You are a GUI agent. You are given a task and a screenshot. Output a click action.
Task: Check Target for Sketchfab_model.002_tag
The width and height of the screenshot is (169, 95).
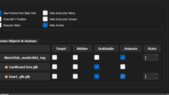pos(55,57)
